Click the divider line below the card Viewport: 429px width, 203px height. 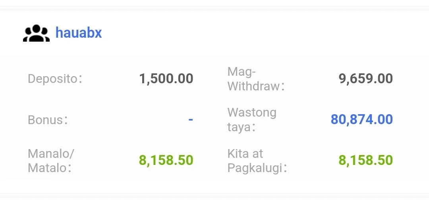(214, 195)
